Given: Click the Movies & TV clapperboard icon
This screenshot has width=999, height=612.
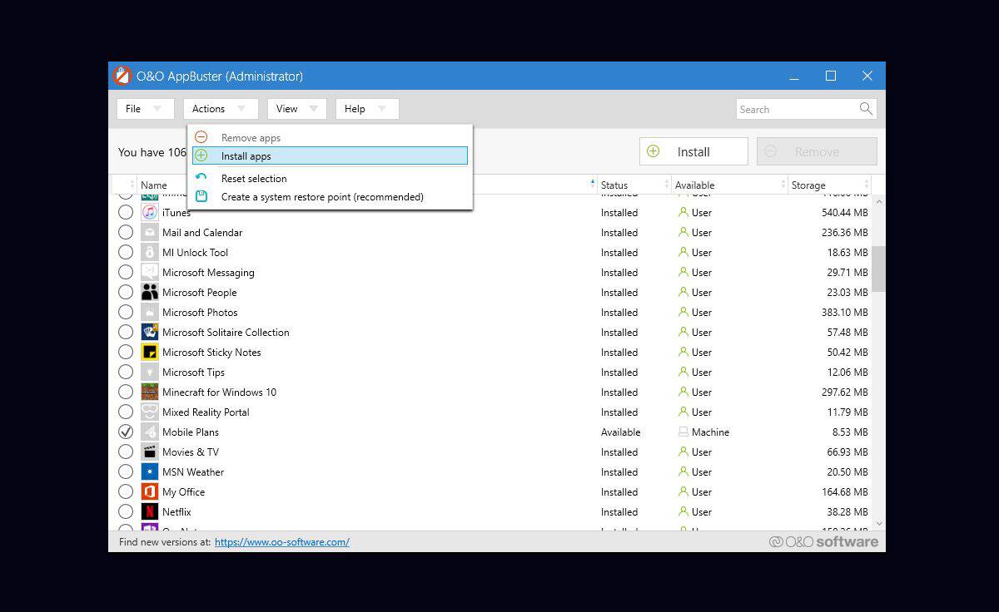Looking at the screenshot, I should (x=150, y=452).
